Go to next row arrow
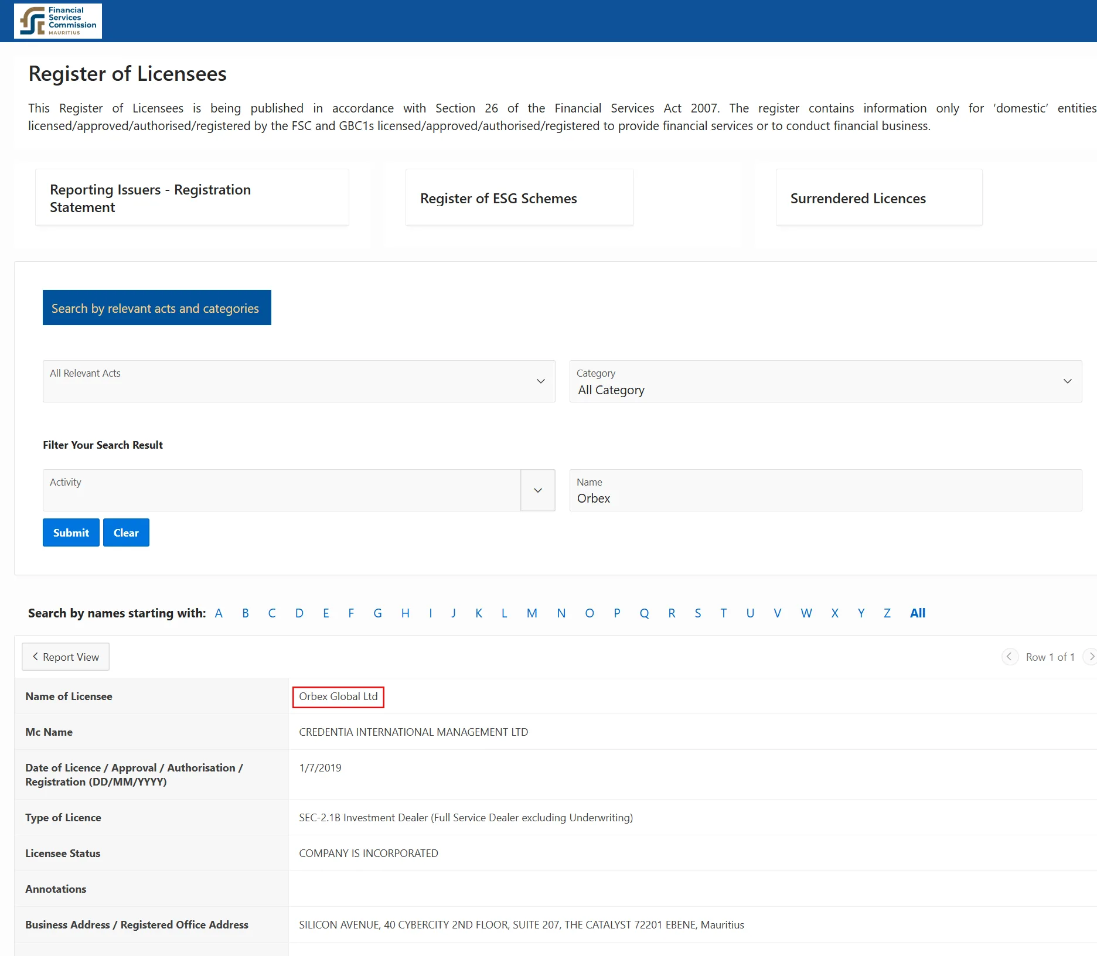This screenshot has height=956, width=1097. coord(1091,657)
